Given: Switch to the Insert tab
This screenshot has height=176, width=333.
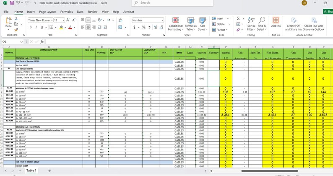Looking at the screenshot, I should pos(31,12).
